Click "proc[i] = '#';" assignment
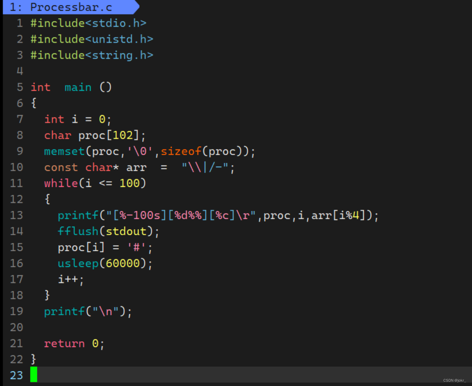The image size is (472, 386). coord(105,247)
